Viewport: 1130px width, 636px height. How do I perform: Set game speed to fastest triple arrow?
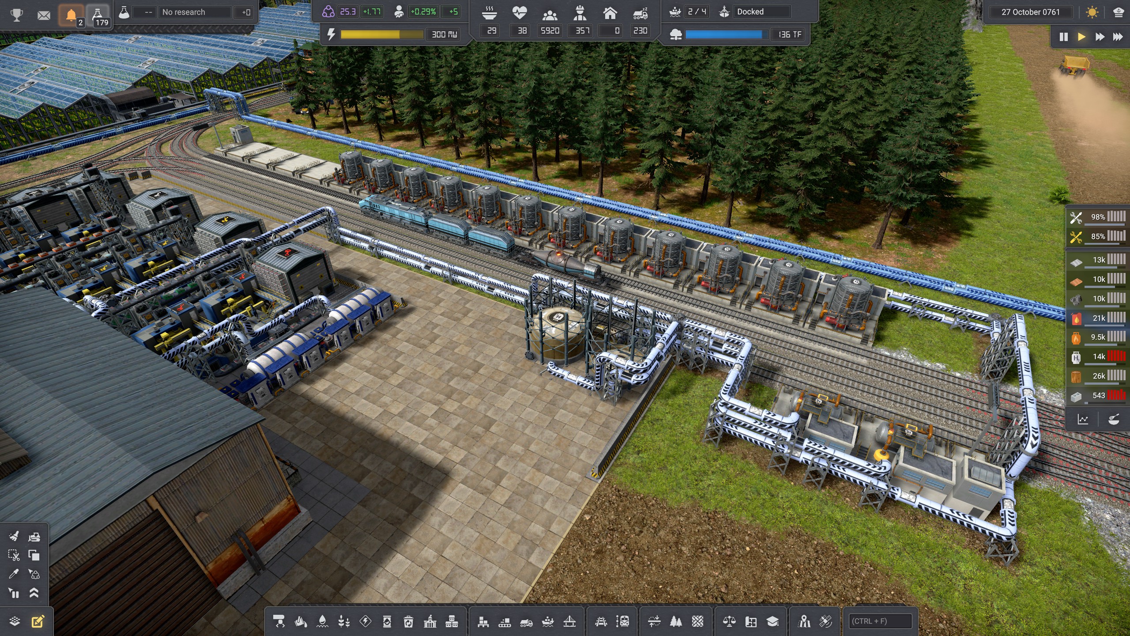coord(1117,37)
